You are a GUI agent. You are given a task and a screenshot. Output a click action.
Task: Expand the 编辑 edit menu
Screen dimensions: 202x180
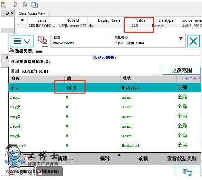click(x=105, y=158)
